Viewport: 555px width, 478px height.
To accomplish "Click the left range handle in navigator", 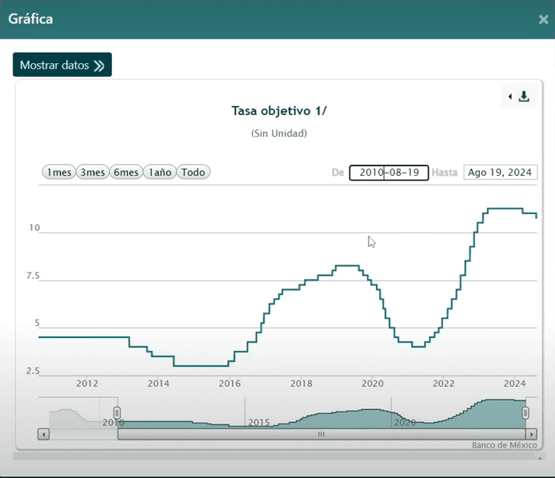I will point(116,412).
